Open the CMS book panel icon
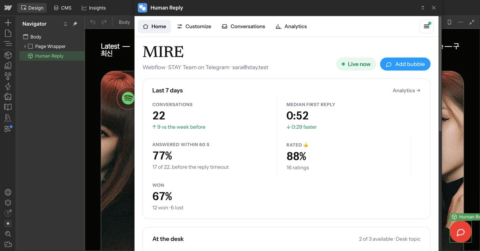480x251 pixels. tap(8, 107)
